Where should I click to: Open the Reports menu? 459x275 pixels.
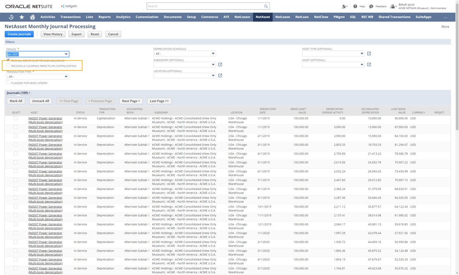click(x=104, y=17)
